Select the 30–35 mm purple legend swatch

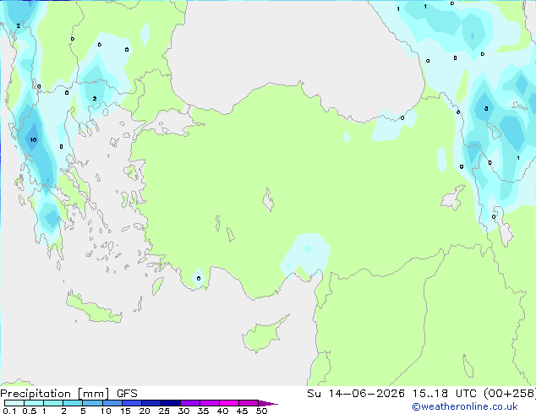click(x=190, y=403)
